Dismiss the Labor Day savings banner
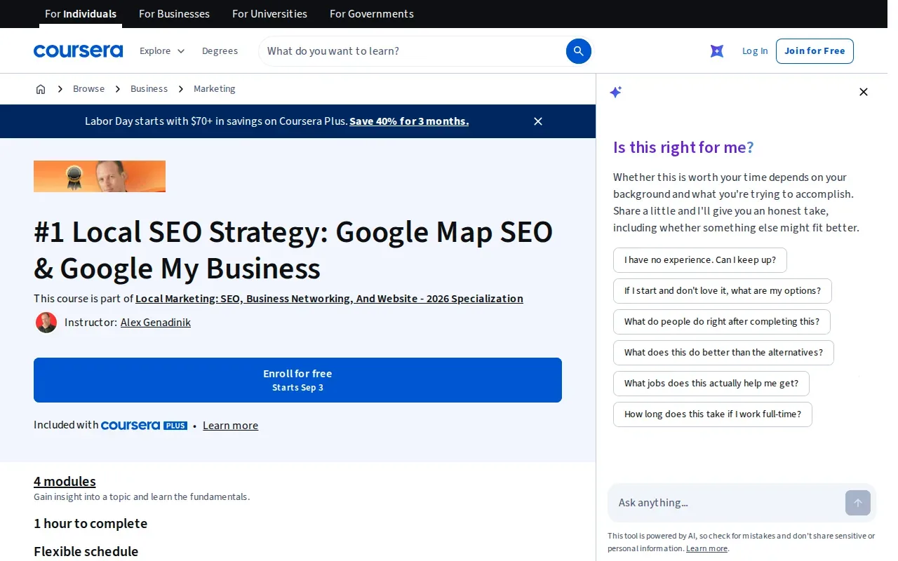 [x=538, y=121]
